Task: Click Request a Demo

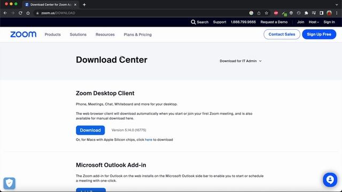Action: (x=274, y=22)
